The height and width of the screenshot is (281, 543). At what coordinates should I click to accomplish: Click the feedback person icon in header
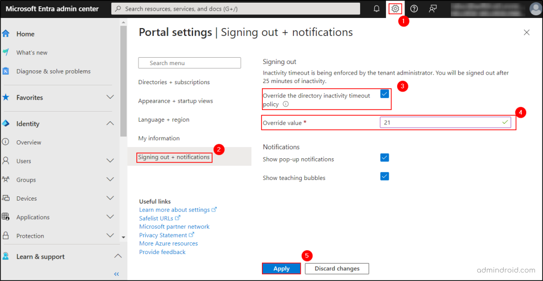pos(433,8)
